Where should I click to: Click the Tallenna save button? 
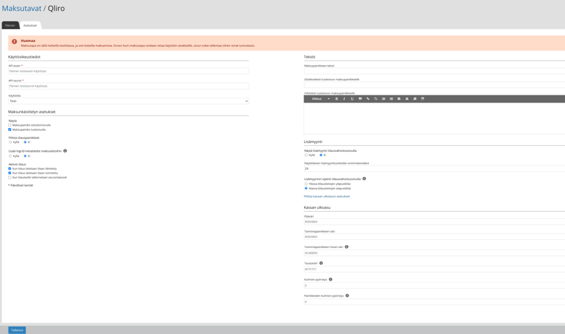point(17,330)
